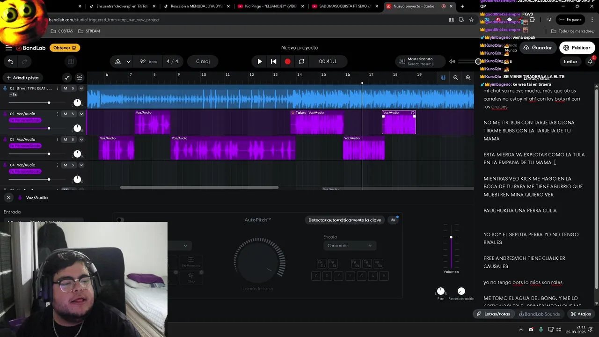599x337 pixels.
Task: Open the virtual piano keyboard icon
Action: pyautogui.click(x=71, y=61)
